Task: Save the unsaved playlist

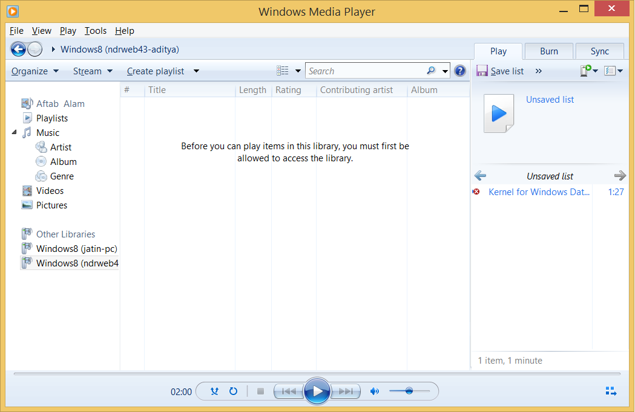Action: tap(500, 71)
